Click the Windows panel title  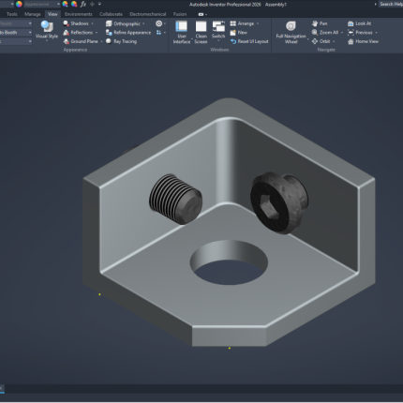click(219, 50)
